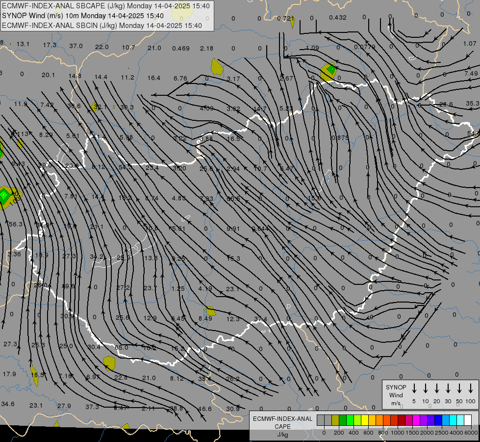This screenshot has width=480, height=442.
Task: Pick the yellow legend swatch near 600
Action: pyautogui.click(x=365, y=420)
